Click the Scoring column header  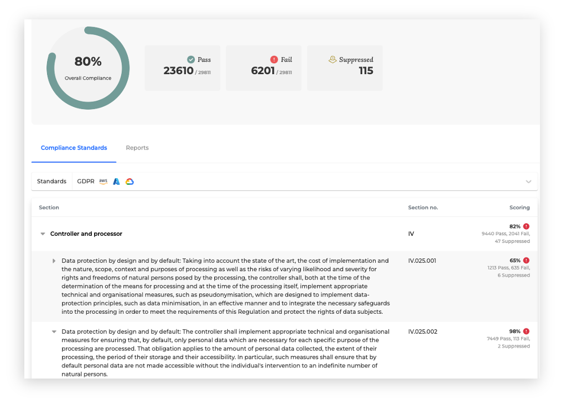tap(519, 208)
